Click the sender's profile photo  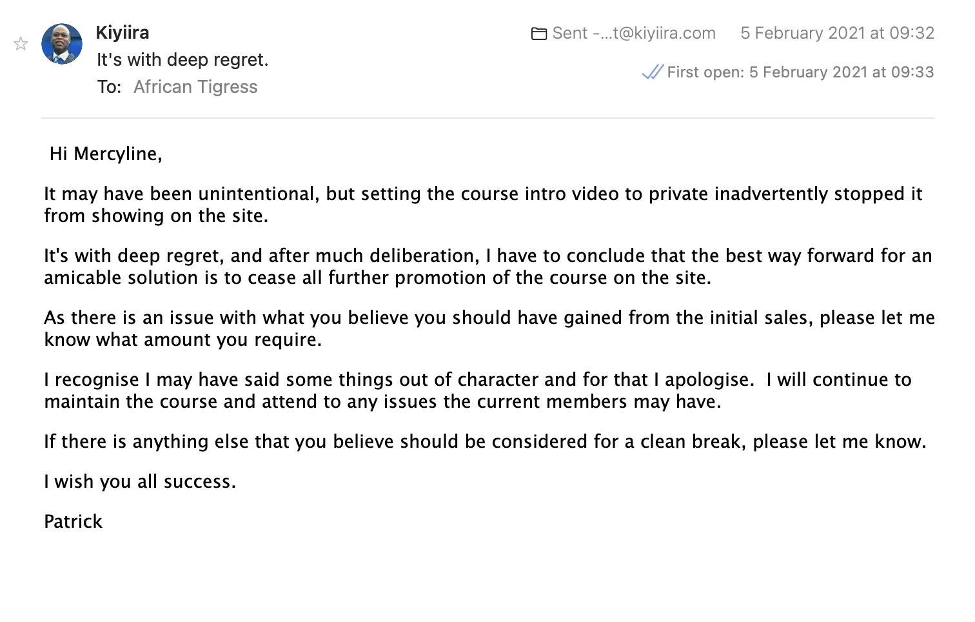click(62, 44)
